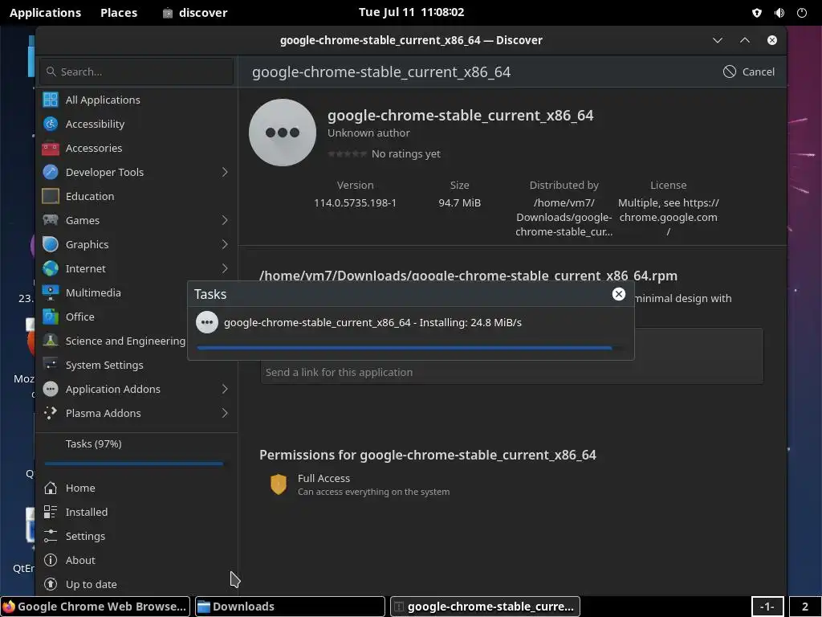The height and width of the screenshot is (617, 822).
Task: Open the Plasma Addons icon
Action: coord(51,414)
